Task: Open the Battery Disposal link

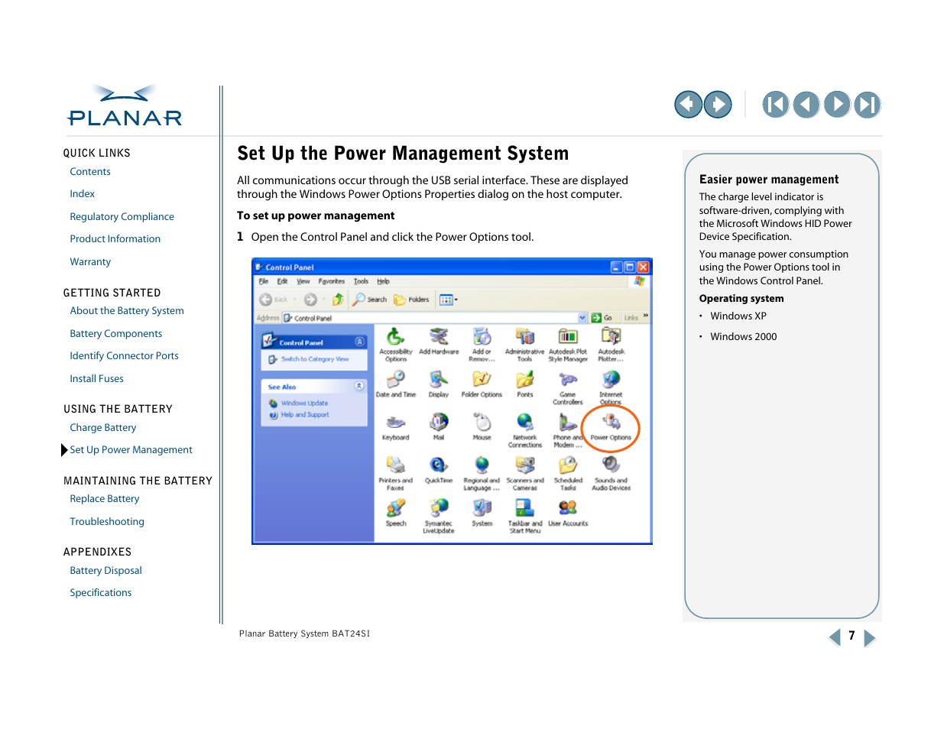Action: (106, 571)
